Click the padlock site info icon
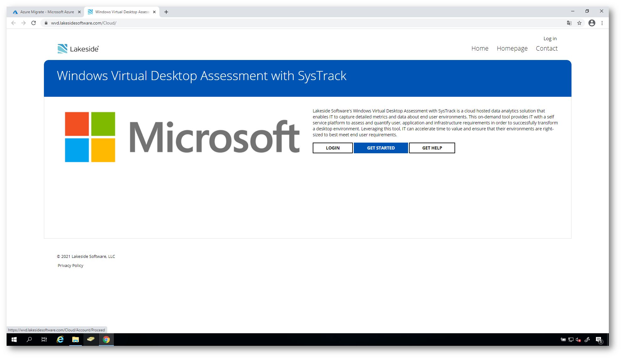622x359 pixels. [x=46, y=23]
